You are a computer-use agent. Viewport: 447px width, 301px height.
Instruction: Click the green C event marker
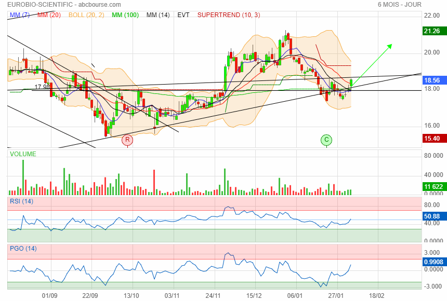coord(326,140)
